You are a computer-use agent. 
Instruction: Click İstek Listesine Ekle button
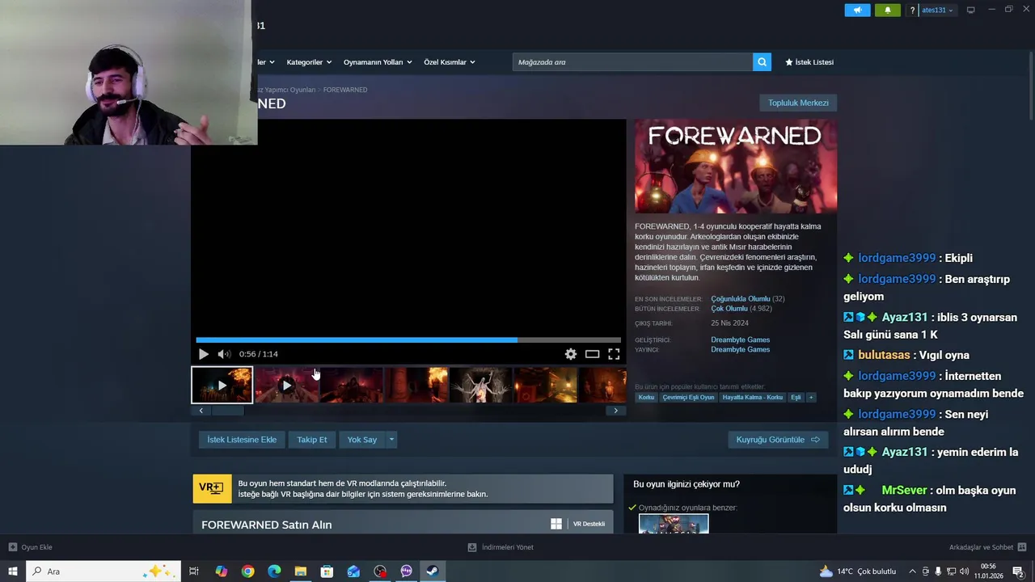click(x=242, y=440)
